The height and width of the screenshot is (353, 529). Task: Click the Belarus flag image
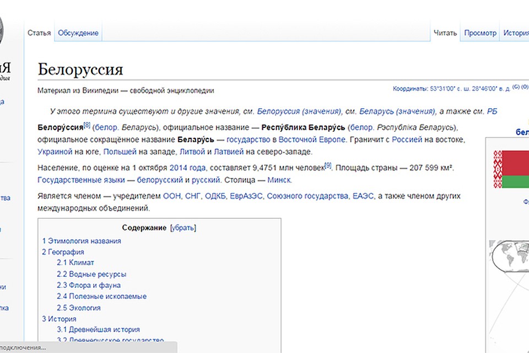(x=511, y=169)
